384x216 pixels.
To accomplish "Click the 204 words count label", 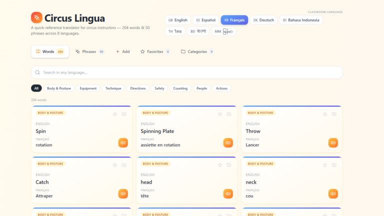I will 38,100.
